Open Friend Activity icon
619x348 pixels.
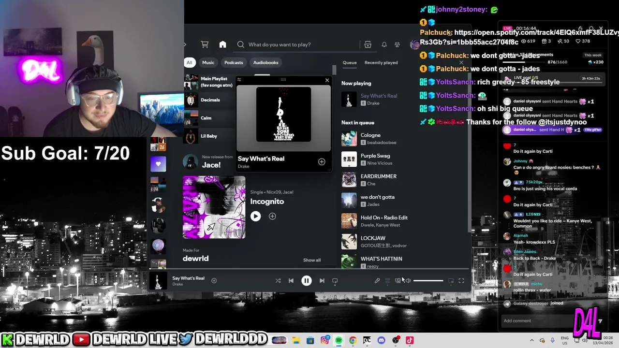click(x=397, y=44)
